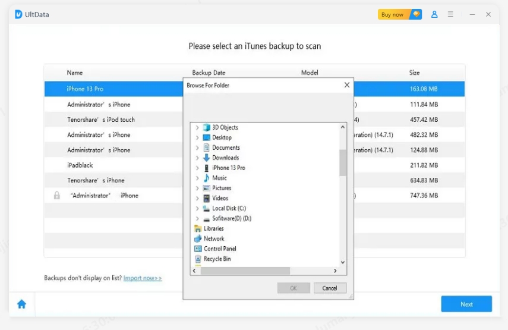The height and width of the screenshot is (330, 508).
Task: Expand the iPhone 13 Pro tree node
Action: point(197,168)
